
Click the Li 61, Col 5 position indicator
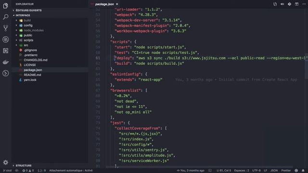(223, 171)
